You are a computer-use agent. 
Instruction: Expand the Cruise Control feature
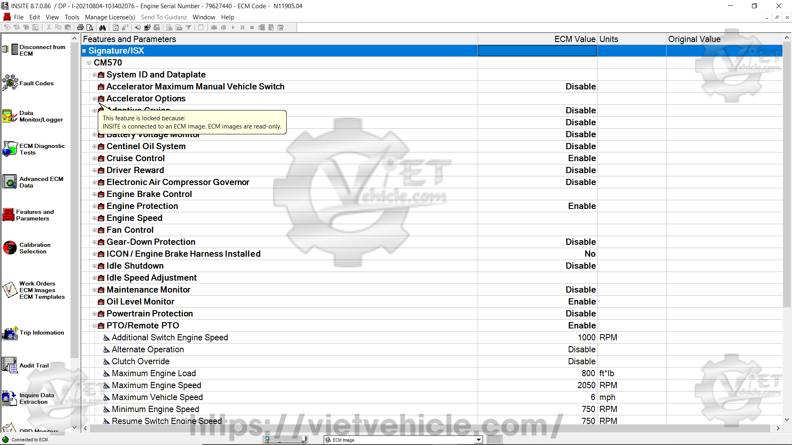click(x=94, y=159)
